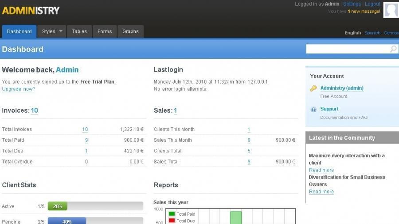Open the 1 new message notification
The image size is (399, 224).
tap(364, 11)
